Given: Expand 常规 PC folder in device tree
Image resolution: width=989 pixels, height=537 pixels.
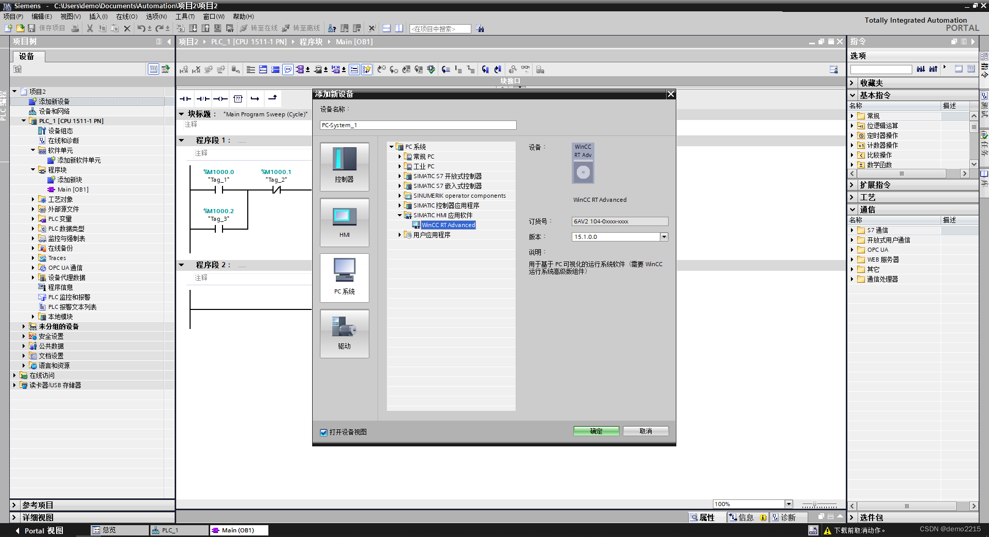Looking at the screenshot, I should point(400,157).
